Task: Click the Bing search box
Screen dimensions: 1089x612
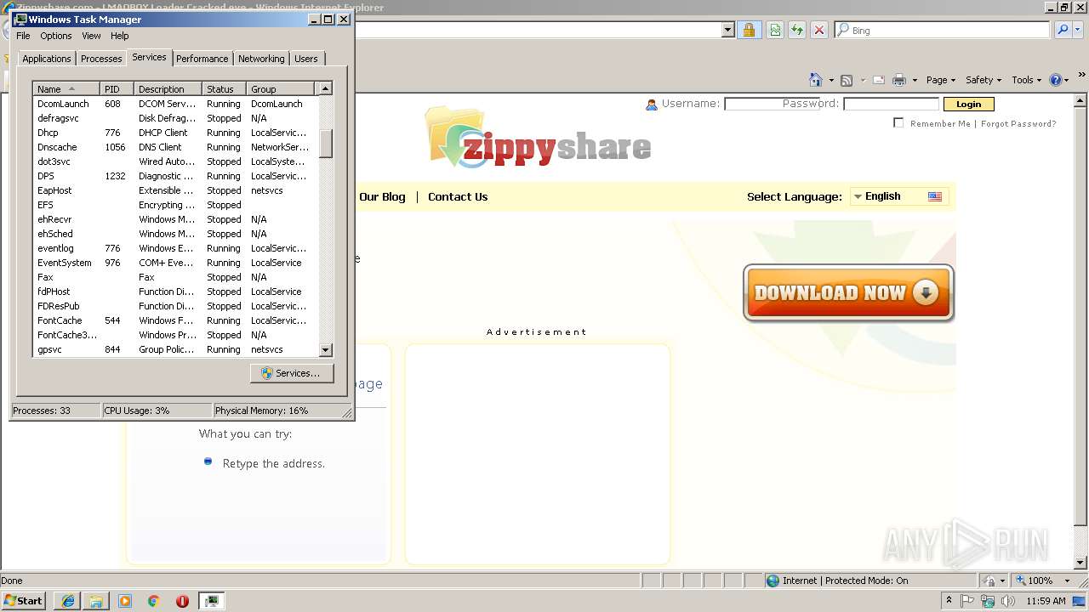Action: pyautogui.click(x=943, y=30)
